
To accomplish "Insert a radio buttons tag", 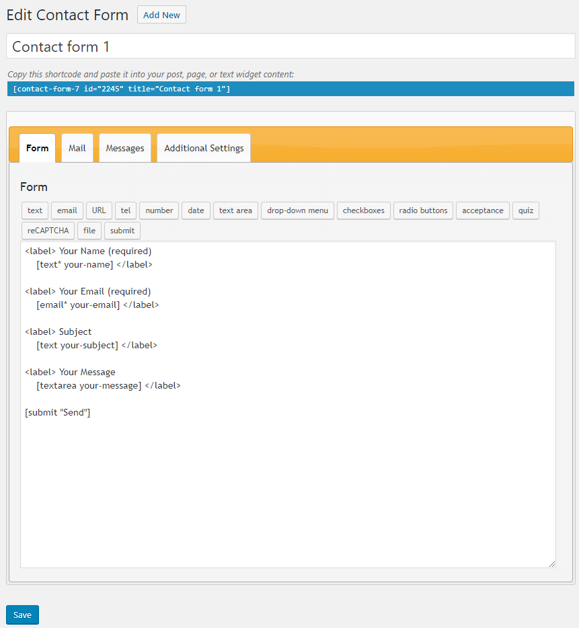I will pos(423,210).
